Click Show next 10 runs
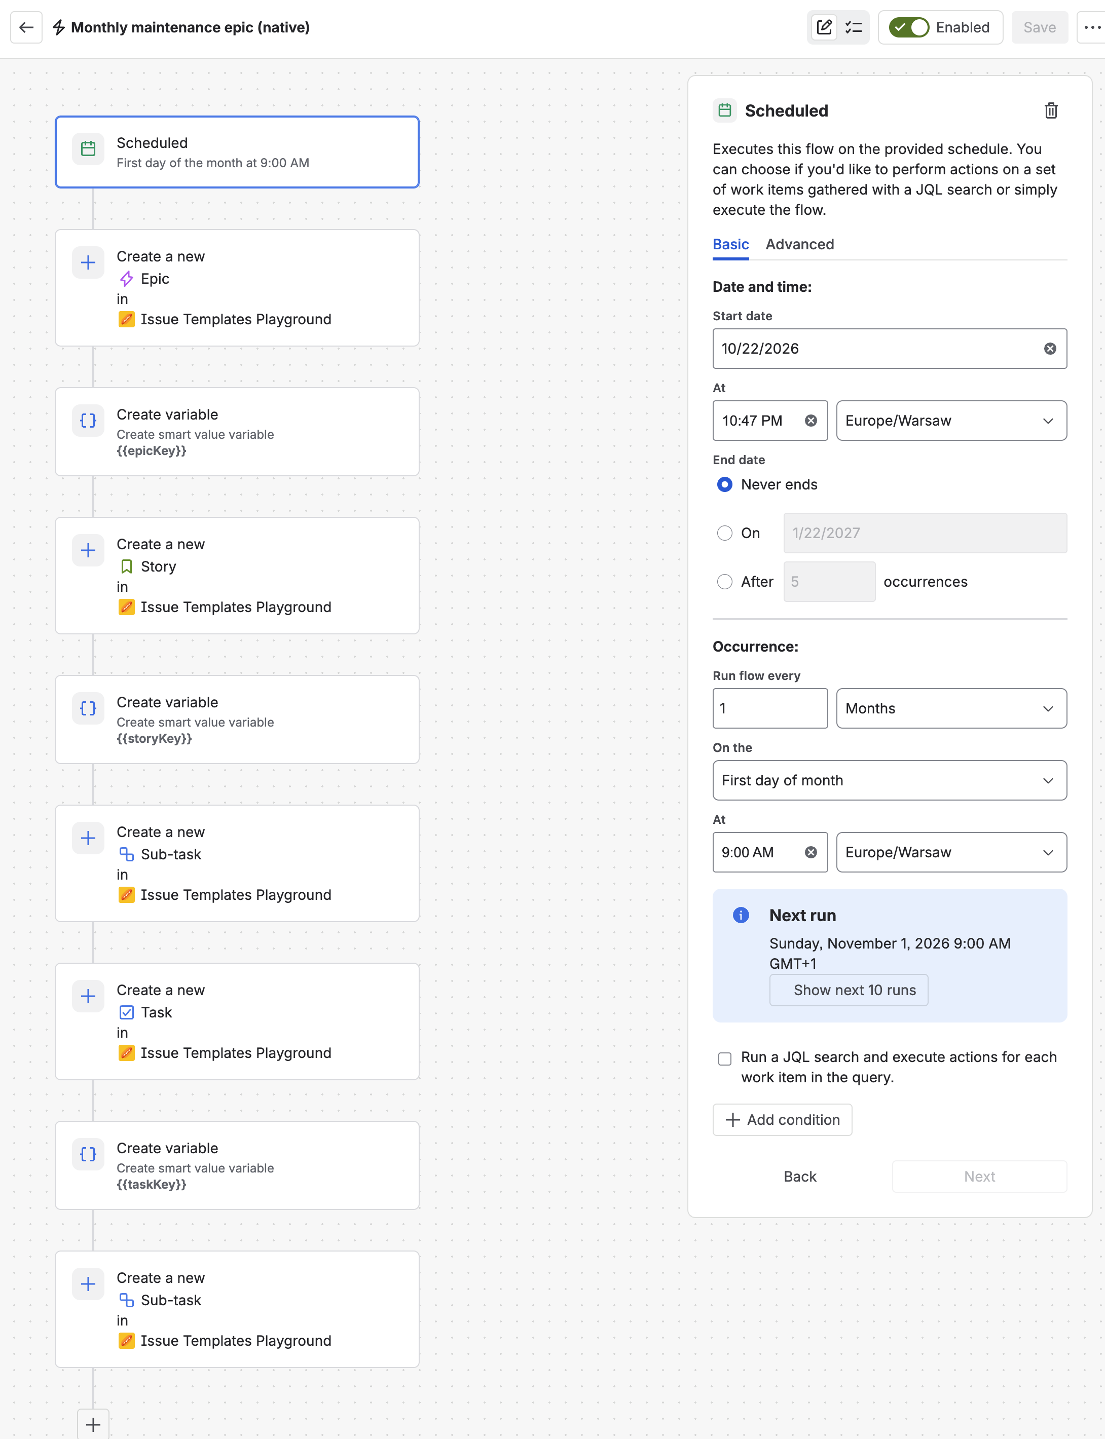Screen dimensions: 1105x1439 (x=849, y=990)
